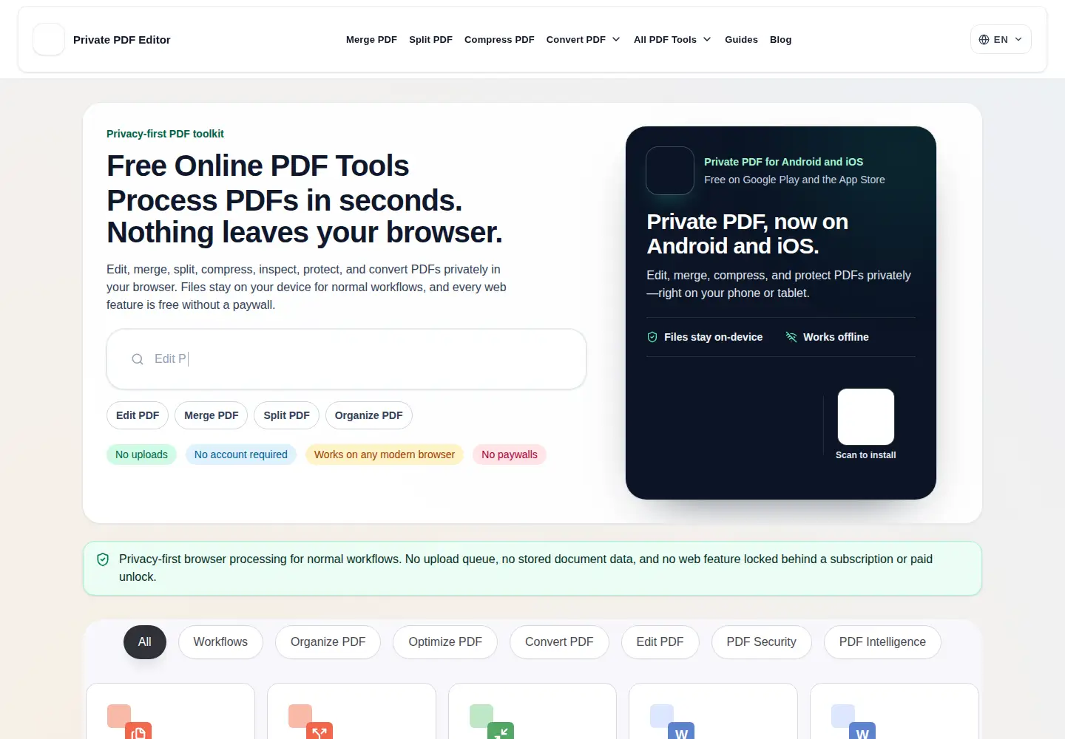1065x739 pixels.
Task: Click Private PDF for Android and iOS text
Action: tap(783, 162)
